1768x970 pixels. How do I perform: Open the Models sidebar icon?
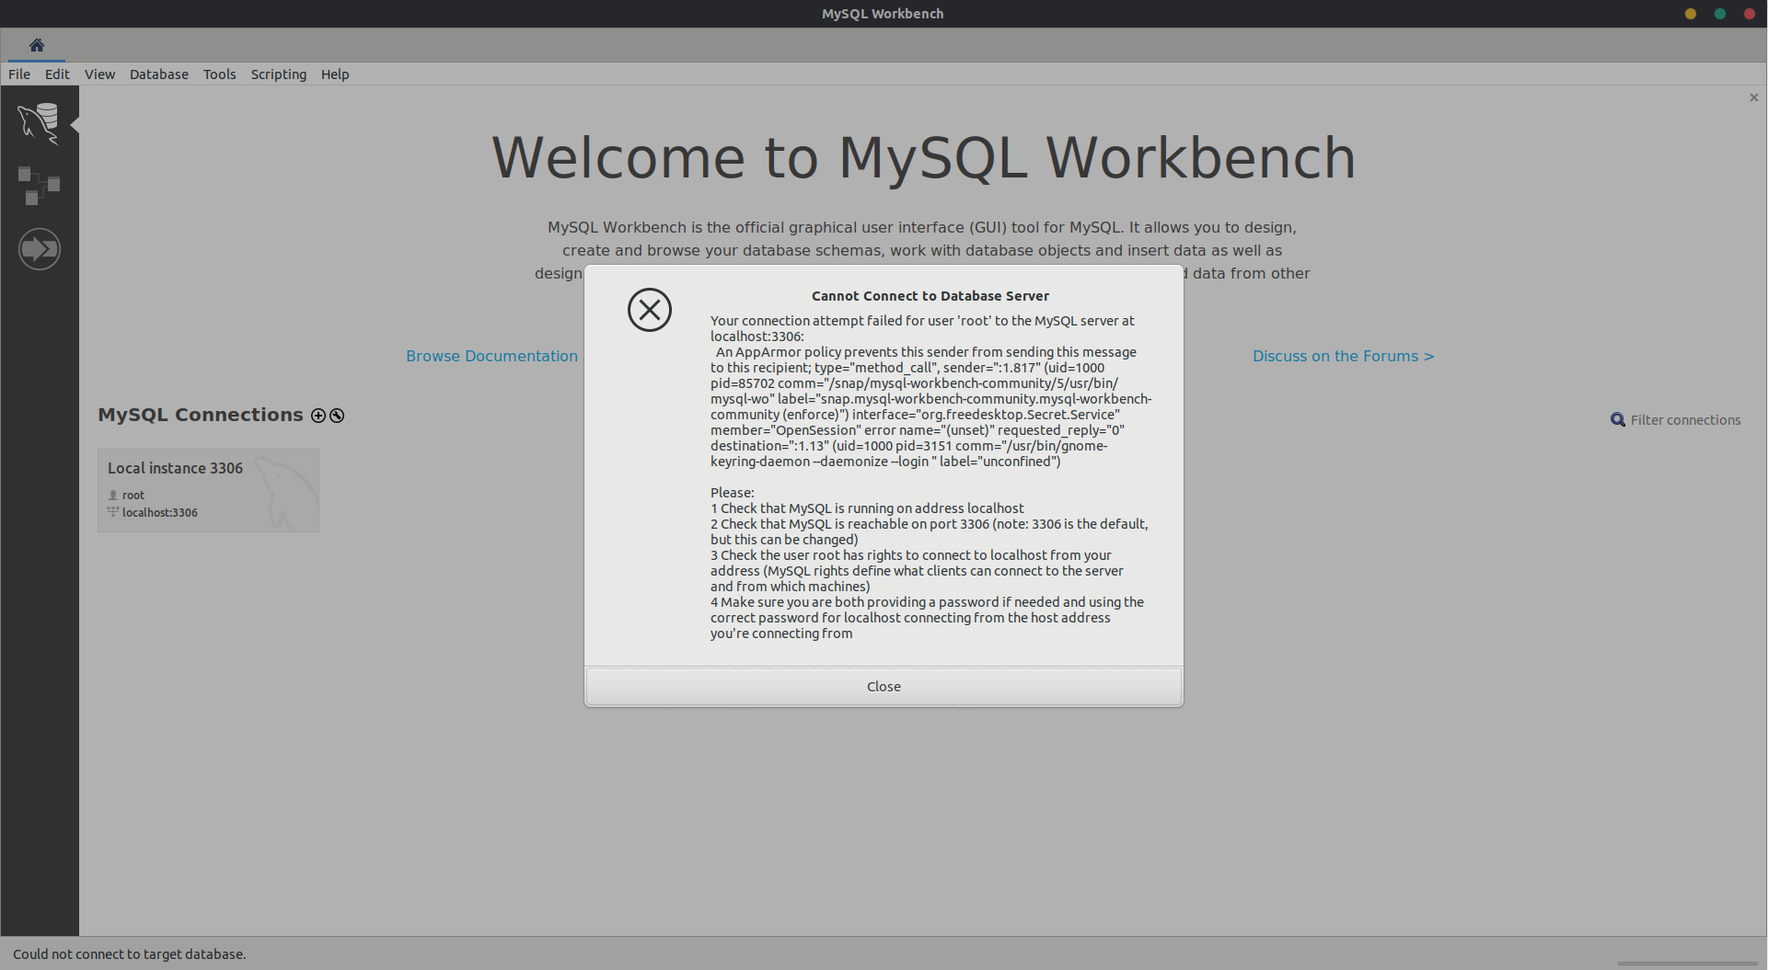39,185
